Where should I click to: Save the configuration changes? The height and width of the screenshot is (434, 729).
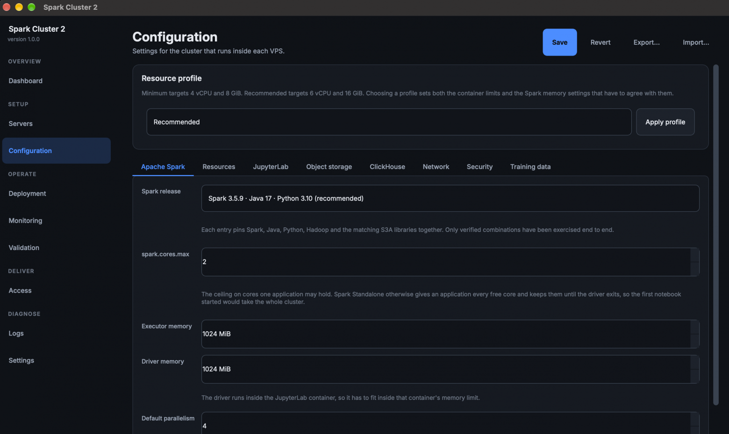[x=559, y=42]
